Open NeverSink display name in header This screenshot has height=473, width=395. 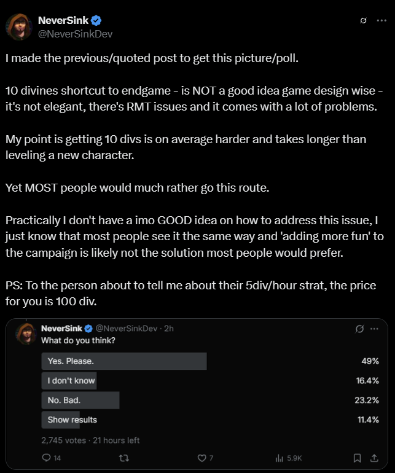pos(63,20)
